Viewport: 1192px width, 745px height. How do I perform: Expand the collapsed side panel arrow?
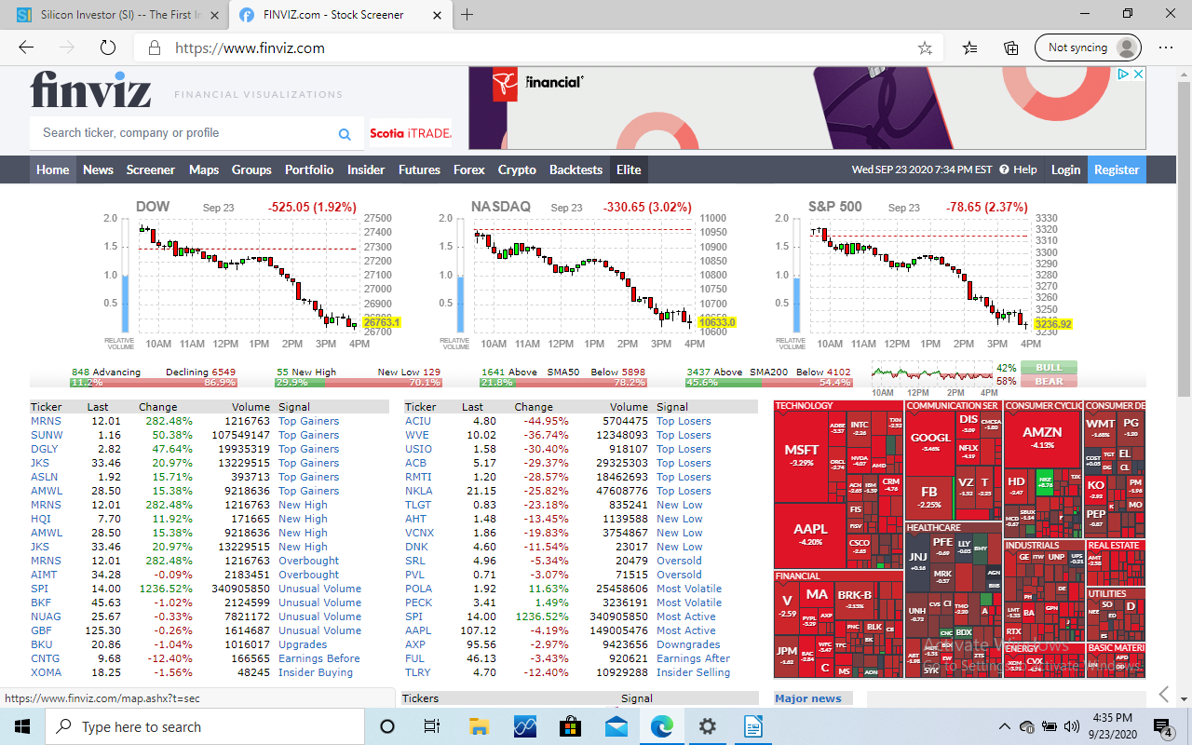(1163, 694)
